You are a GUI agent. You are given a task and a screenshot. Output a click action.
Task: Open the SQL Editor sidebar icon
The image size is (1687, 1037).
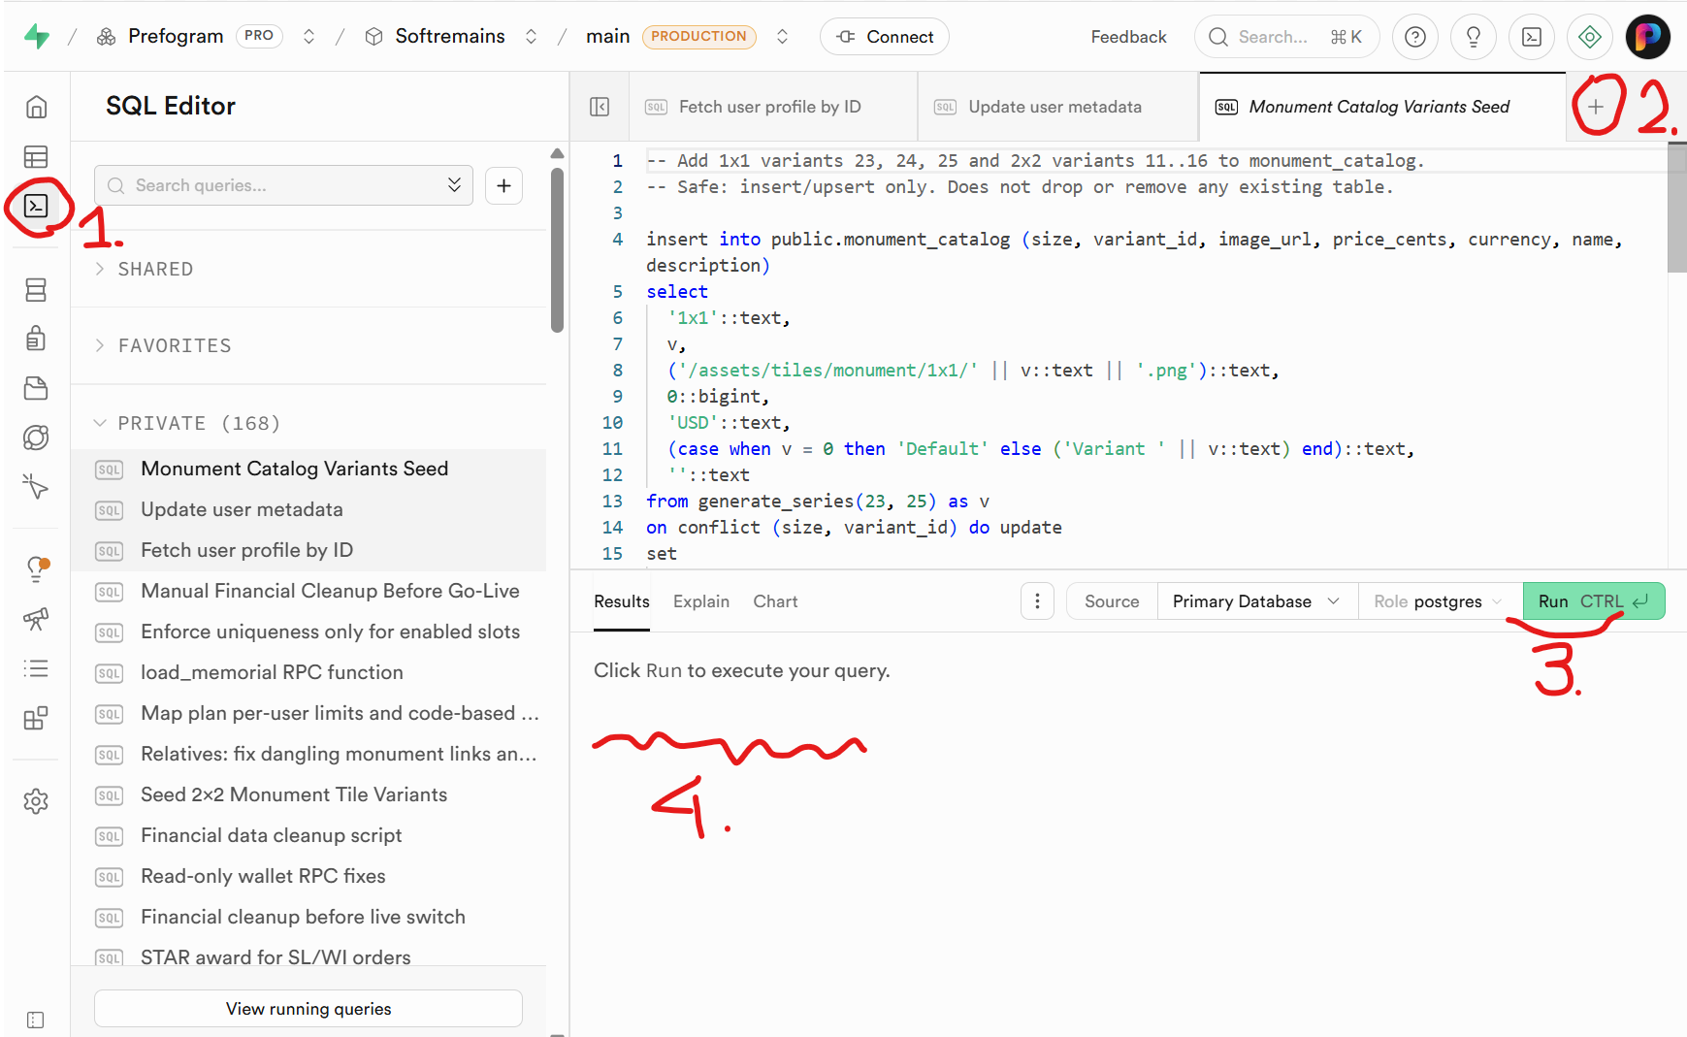36,206
